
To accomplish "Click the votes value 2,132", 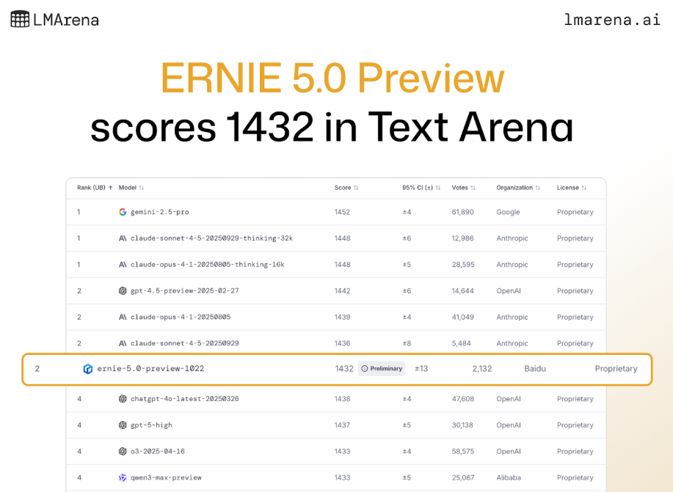I will (482, 369).
